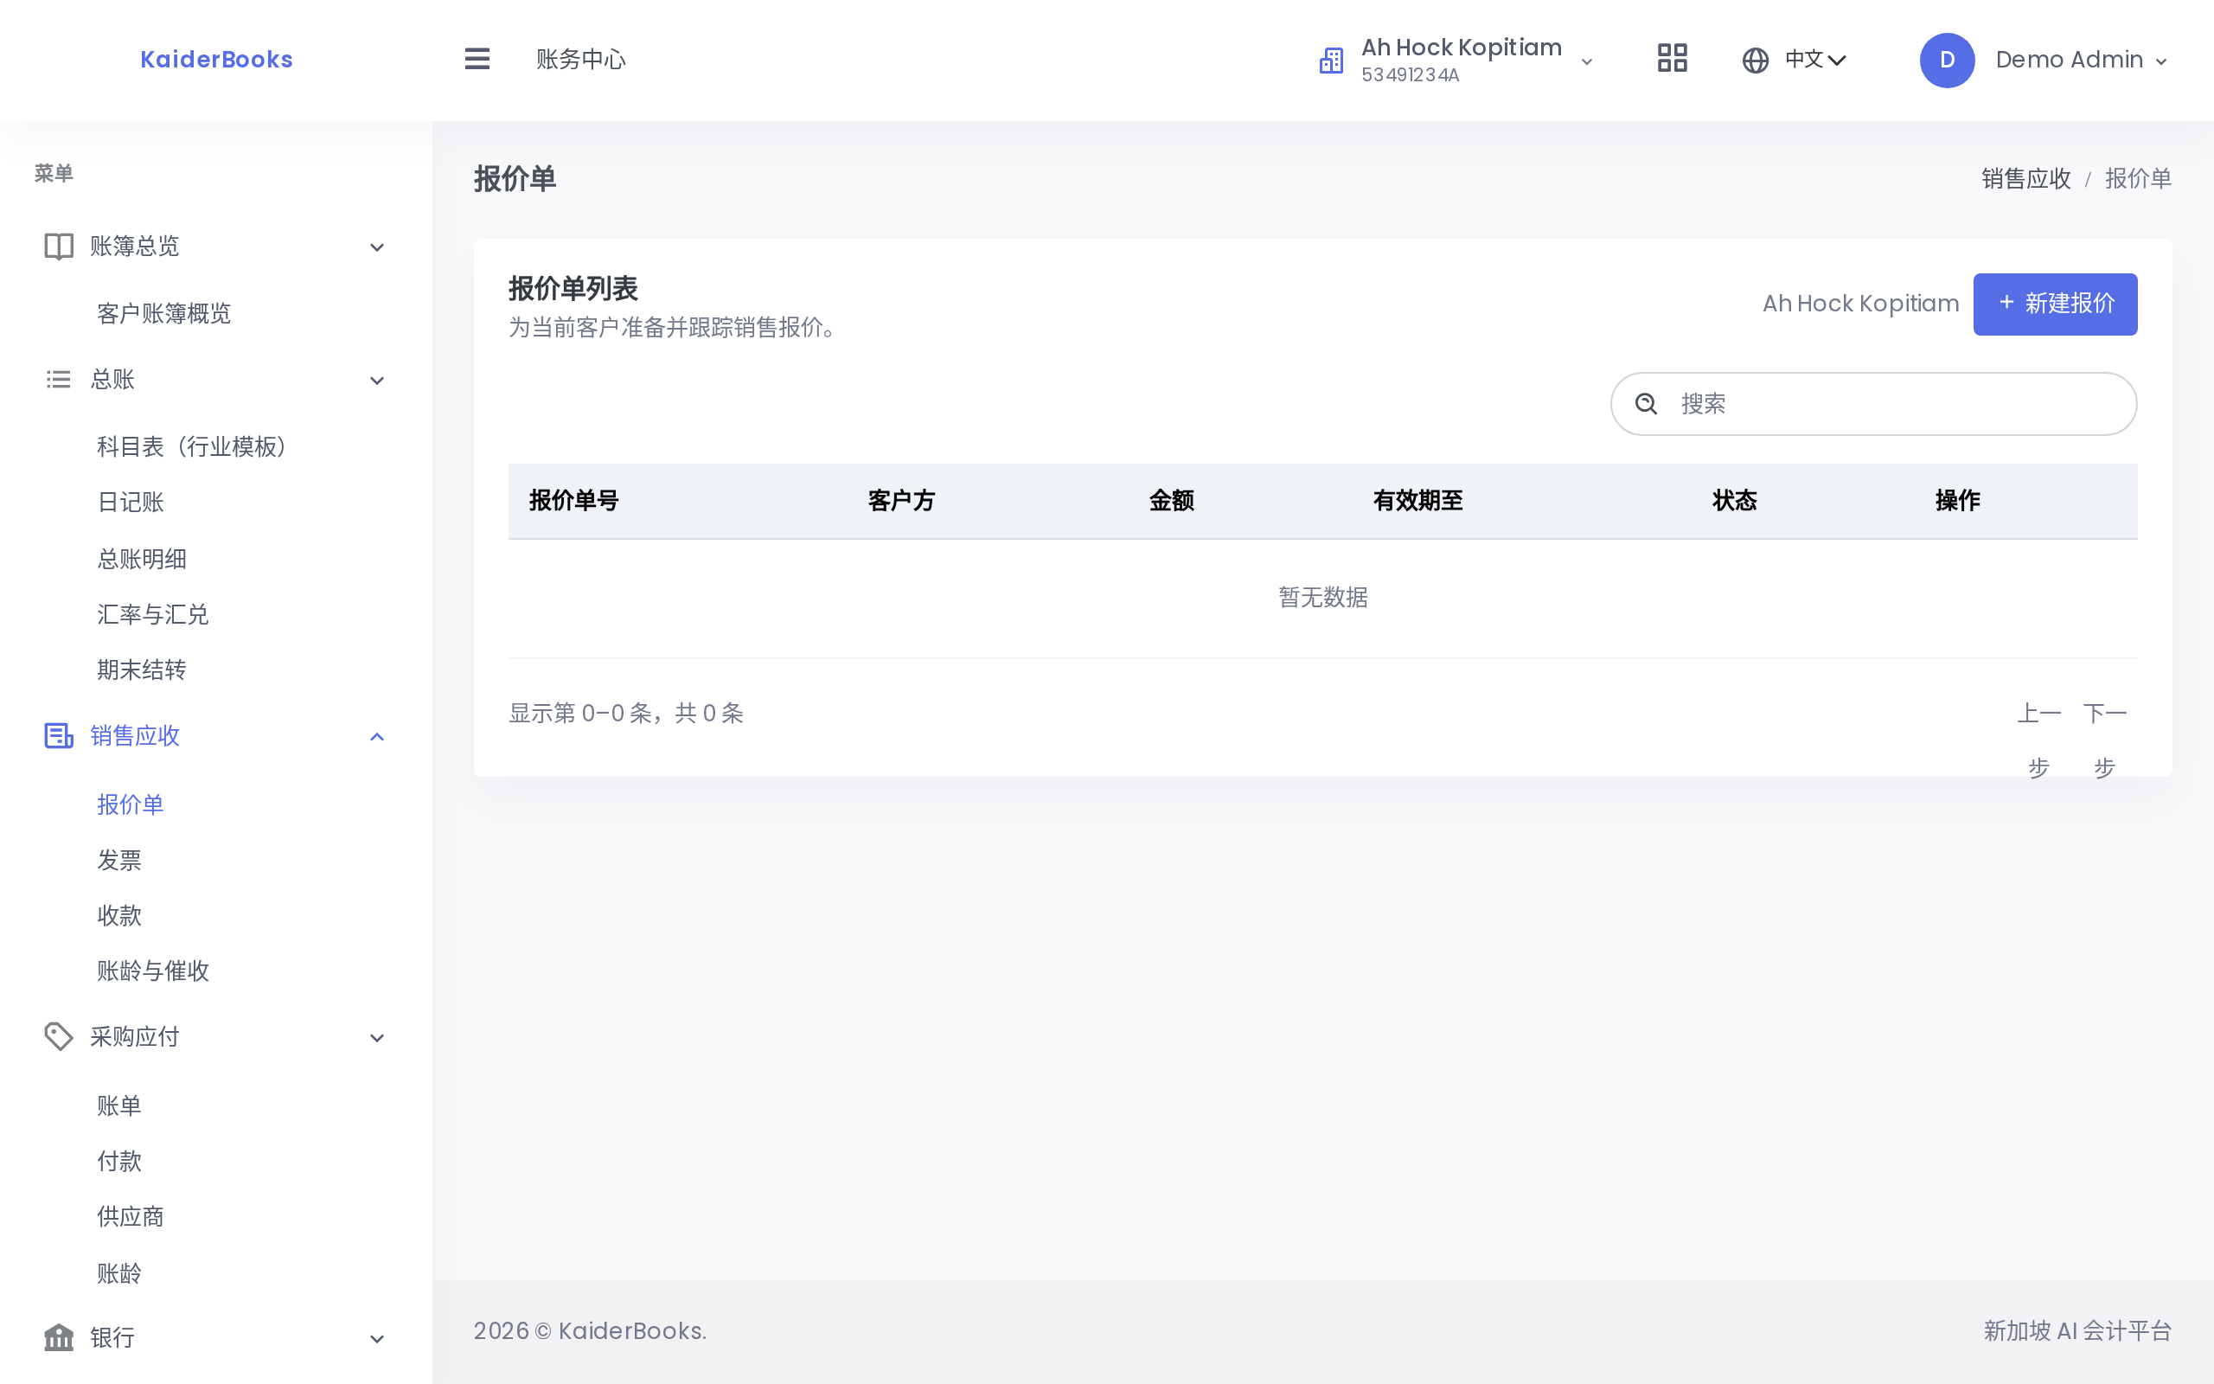
Task: Click the search magnifier icon
Action: point(1646,404)
